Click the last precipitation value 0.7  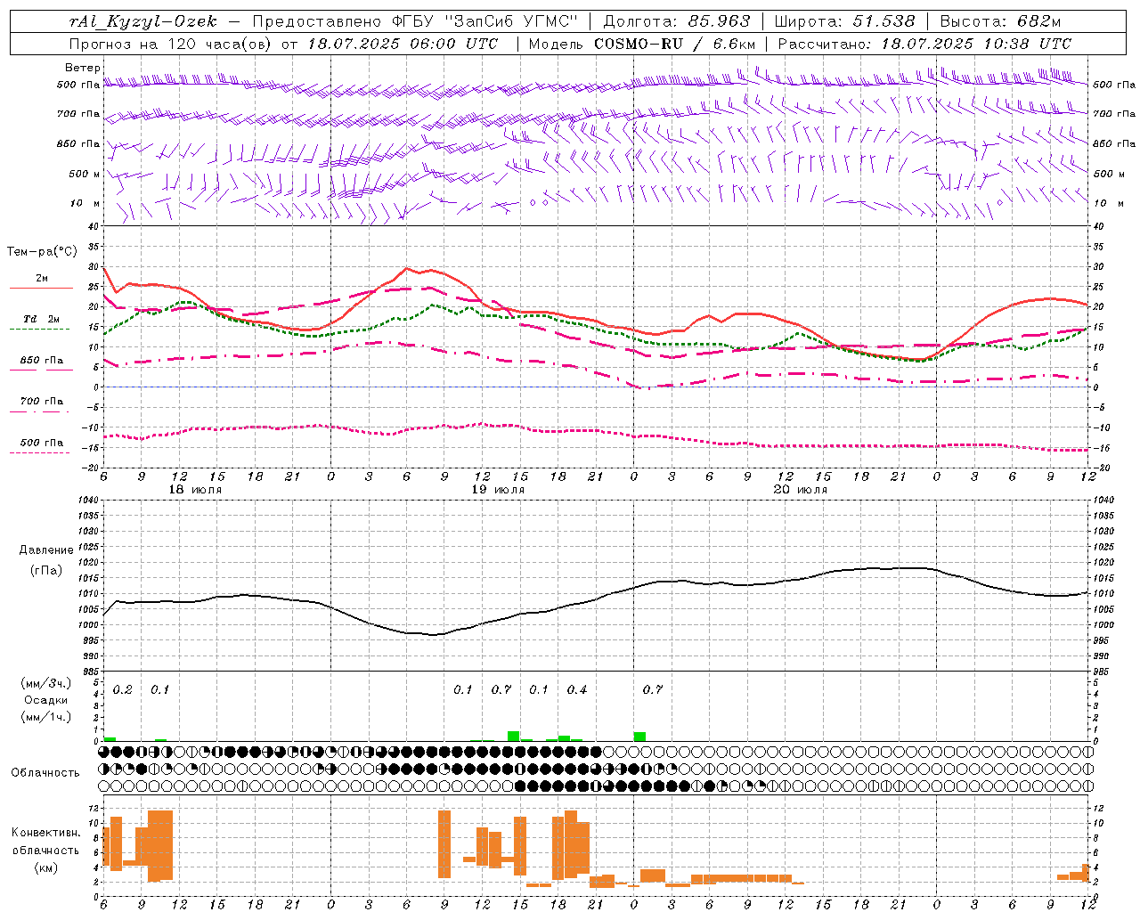[x=652, y=690]
